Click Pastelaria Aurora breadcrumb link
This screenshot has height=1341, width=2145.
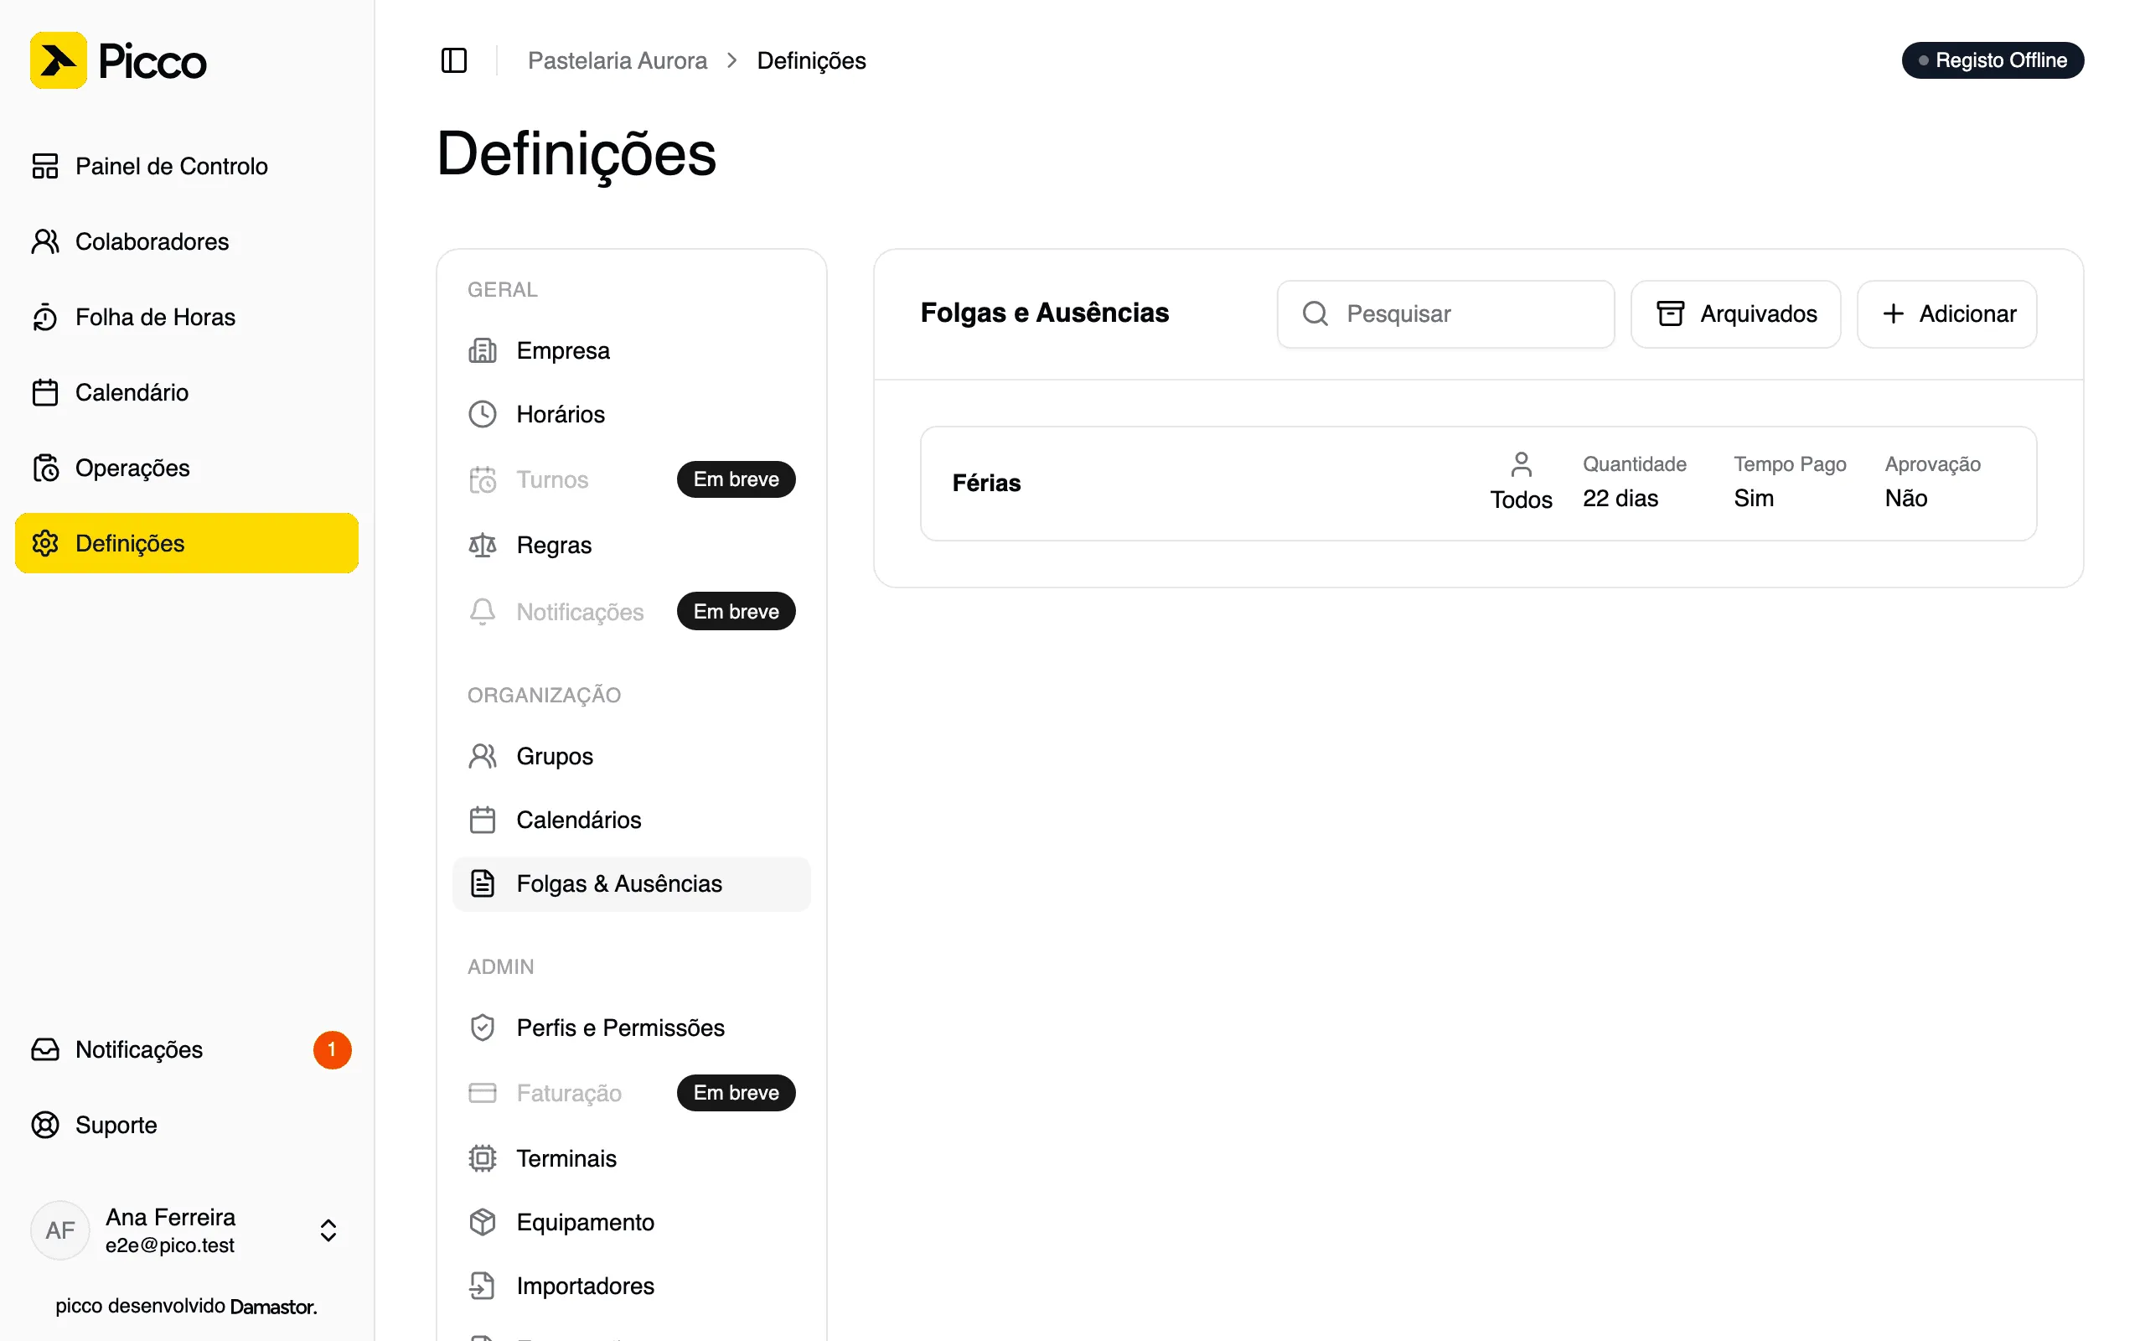(617, 60)
